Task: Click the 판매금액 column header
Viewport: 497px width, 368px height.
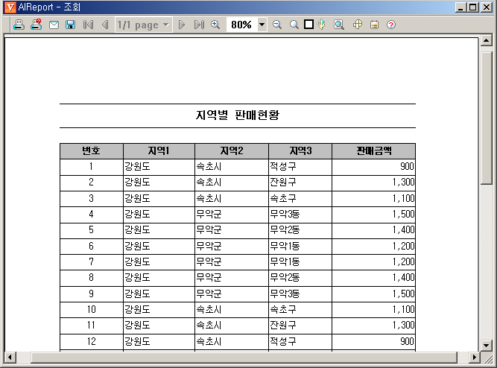Action: click(x=374, y=151)
